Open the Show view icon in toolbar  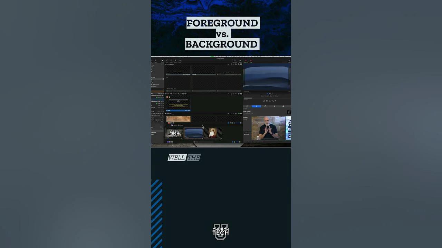162,61
